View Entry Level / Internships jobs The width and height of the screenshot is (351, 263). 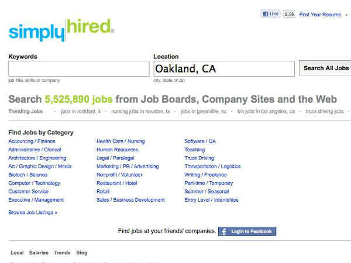pyautogui.click(x=212, y=200)
